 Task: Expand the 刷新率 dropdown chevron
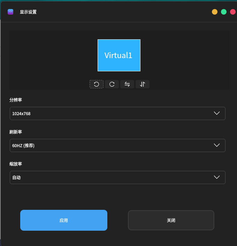click(216, 145)
